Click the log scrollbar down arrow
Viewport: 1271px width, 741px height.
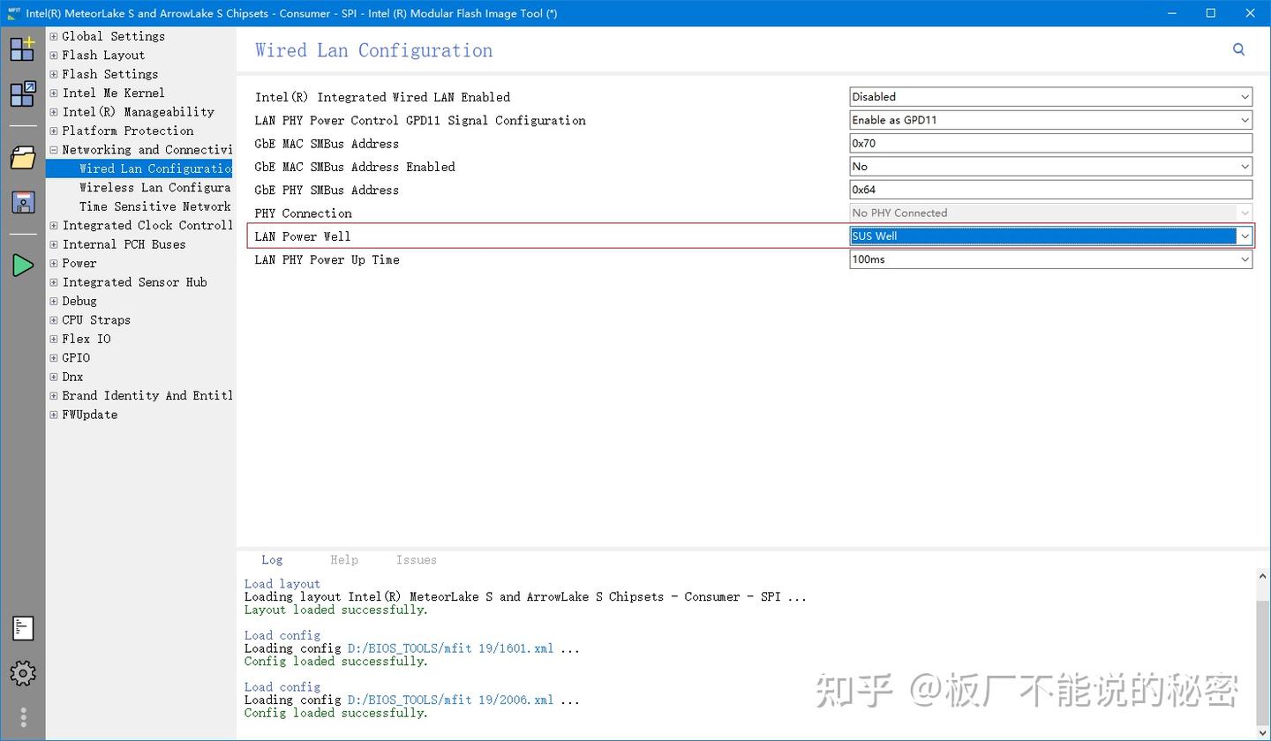pos(1263,731)
